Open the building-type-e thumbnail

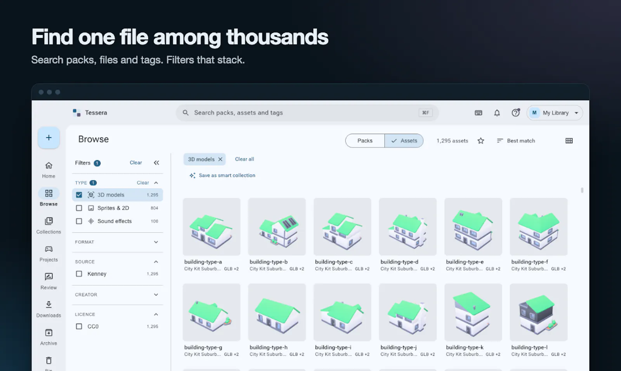473,227
